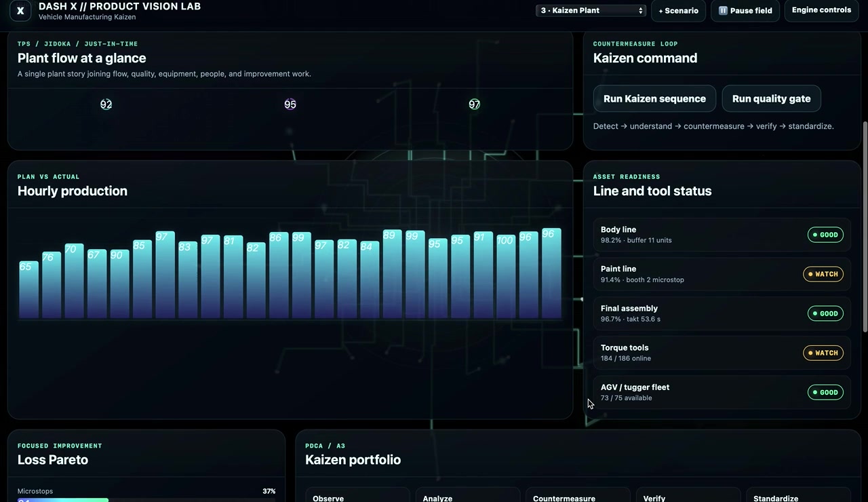Select the 97 flow node marker

474,104
